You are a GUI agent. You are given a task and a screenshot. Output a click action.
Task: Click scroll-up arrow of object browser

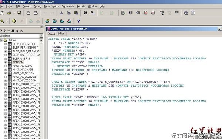click(41, 40)
